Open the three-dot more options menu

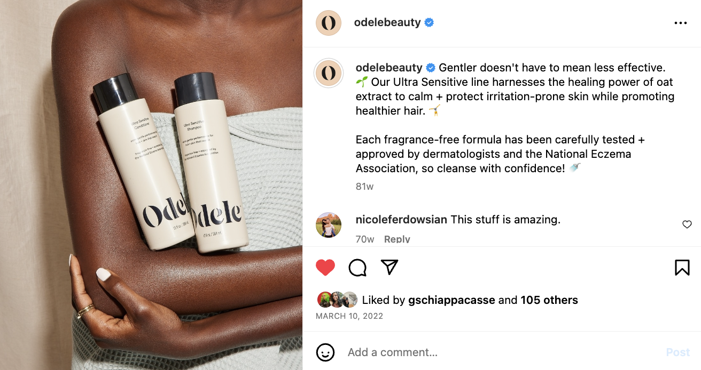coord(680,23)
